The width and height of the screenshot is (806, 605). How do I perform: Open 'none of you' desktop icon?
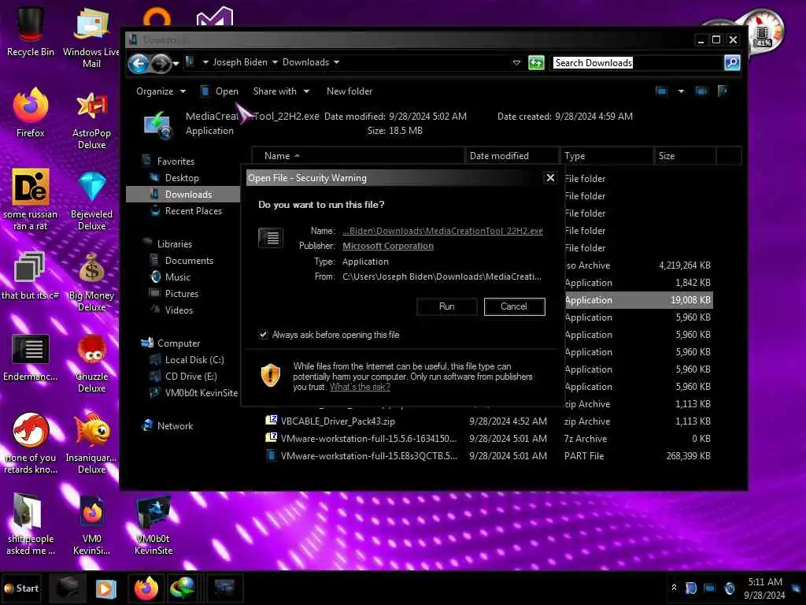(x=31, y=443)
